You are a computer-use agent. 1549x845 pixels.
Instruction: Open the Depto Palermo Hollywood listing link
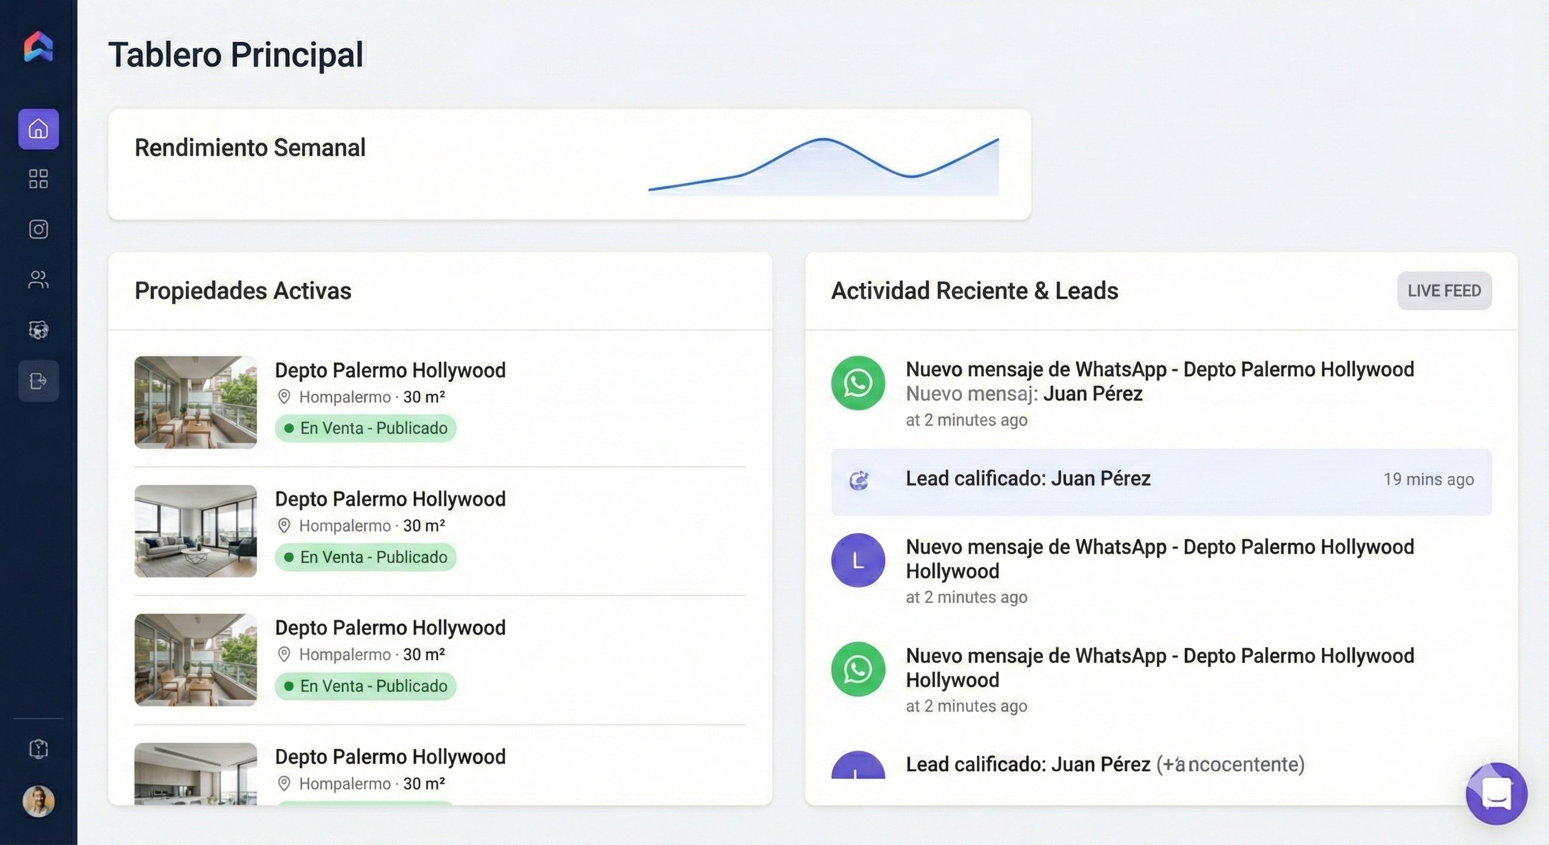click(390, 370)
